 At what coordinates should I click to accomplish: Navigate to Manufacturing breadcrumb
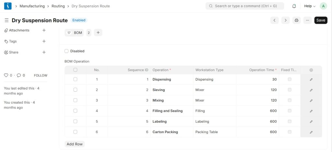pyautogui.click(x=32, y=6)
